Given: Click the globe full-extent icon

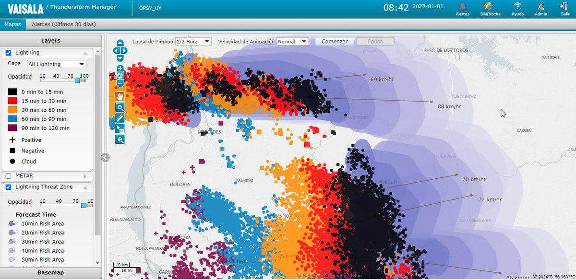Looking at the screenshot, I should [x=120, y=76].
